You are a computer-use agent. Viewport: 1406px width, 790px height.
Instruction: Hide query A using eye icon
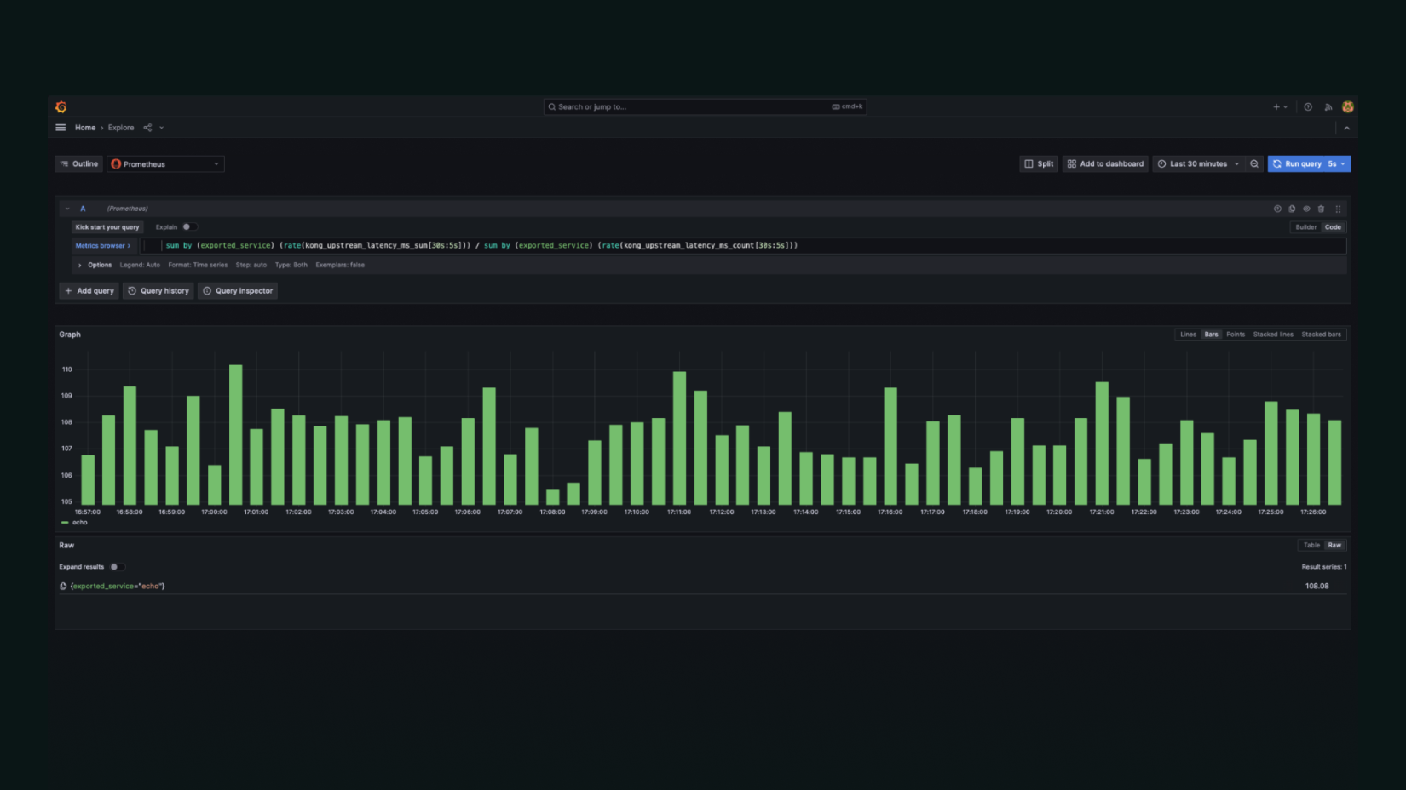click(x=1306, y=209)
